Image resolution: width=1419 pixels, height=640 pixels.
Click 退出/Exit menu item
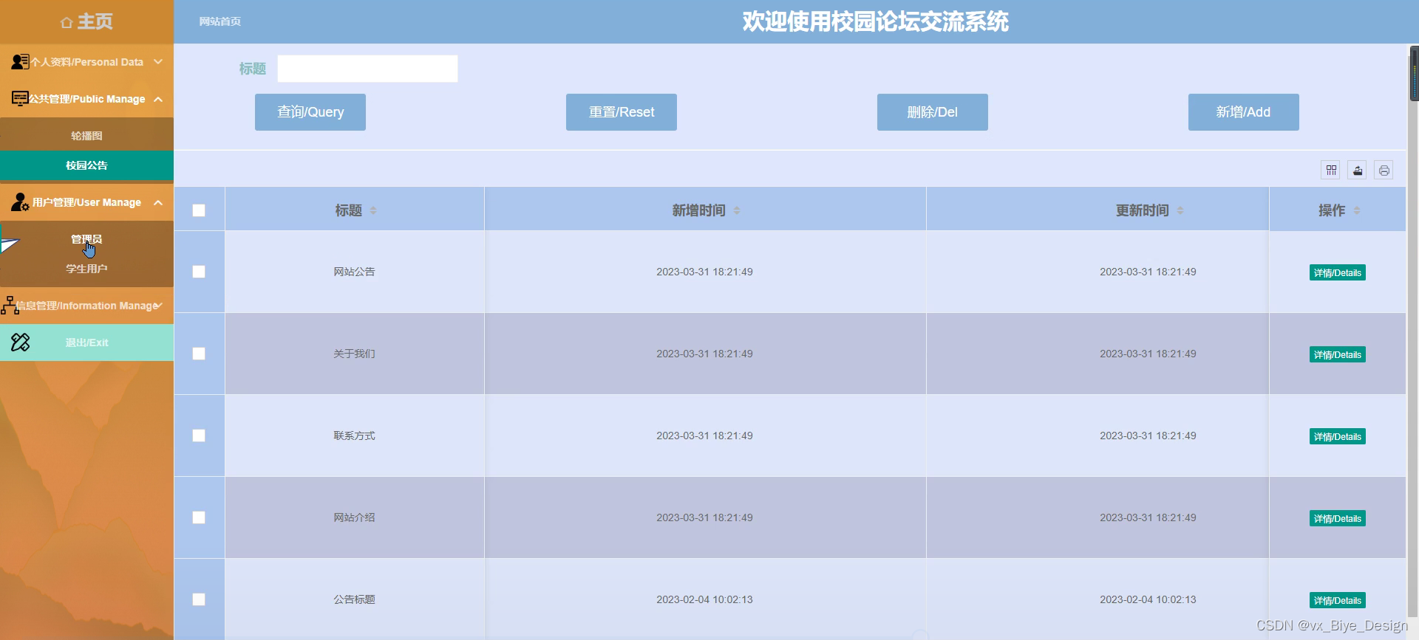86,343
